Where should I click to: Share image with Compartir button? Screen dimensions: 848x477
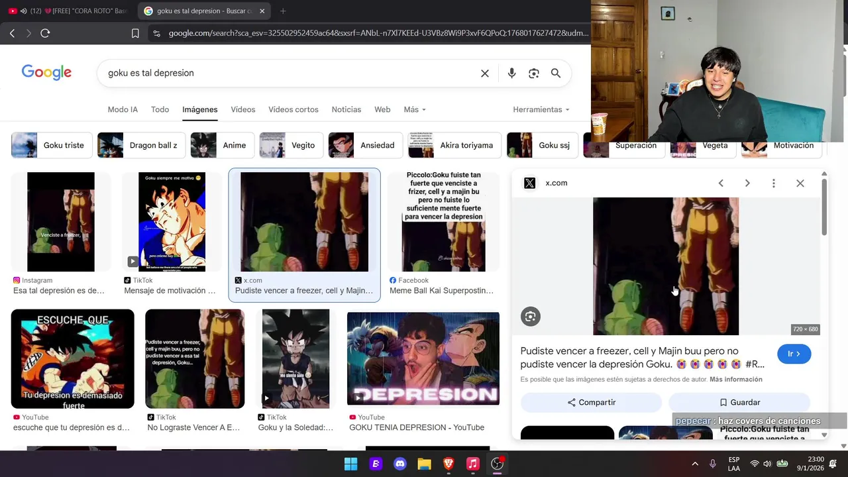[x=591, y=402]
